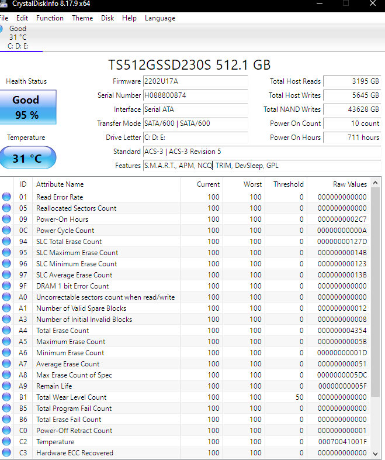
Task: Click the attribute list vertical scrollbar thumb
Action: coord(376,293)
